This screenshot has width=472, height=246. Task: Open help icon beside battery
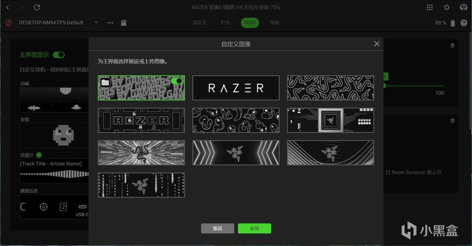[x=464, y=23]
